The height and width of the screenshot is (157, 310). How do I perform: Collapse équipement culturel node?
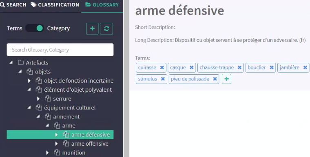pyautogui.click(x=29, y=108)
